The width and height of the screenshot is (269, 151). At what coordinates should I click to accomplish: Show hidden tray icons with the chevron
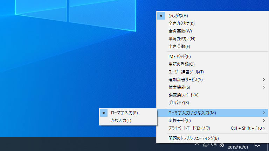(x=197, y=144)
